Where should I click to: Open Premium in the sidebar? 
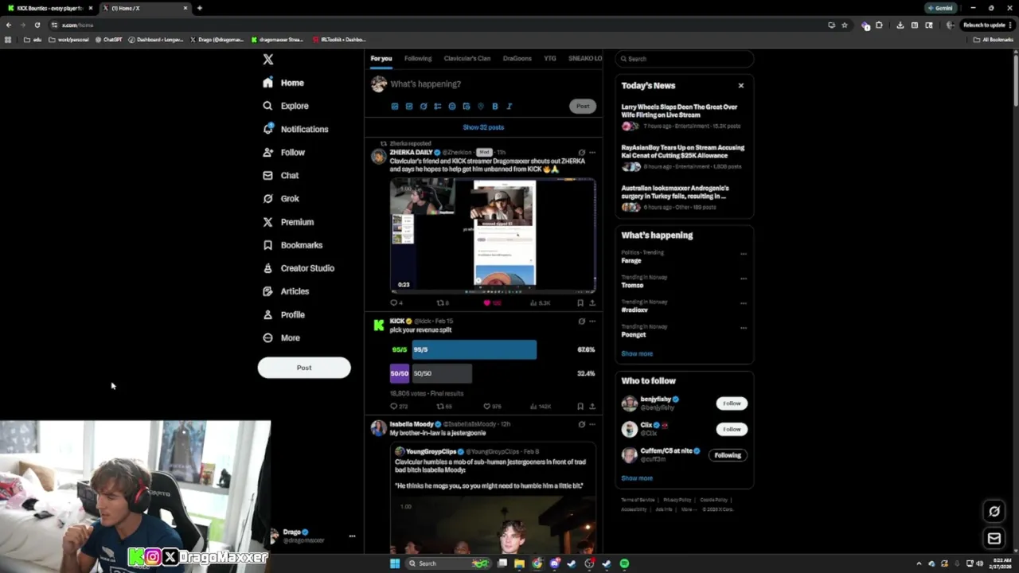pyautogui.click(x=288, y=222)
